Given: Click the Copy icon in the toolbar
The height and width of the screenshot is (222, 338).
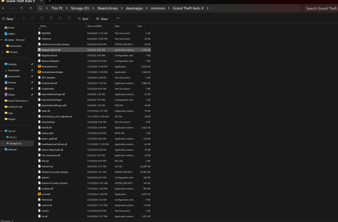Looking at the screenshot, I should [x=33, y=19].
